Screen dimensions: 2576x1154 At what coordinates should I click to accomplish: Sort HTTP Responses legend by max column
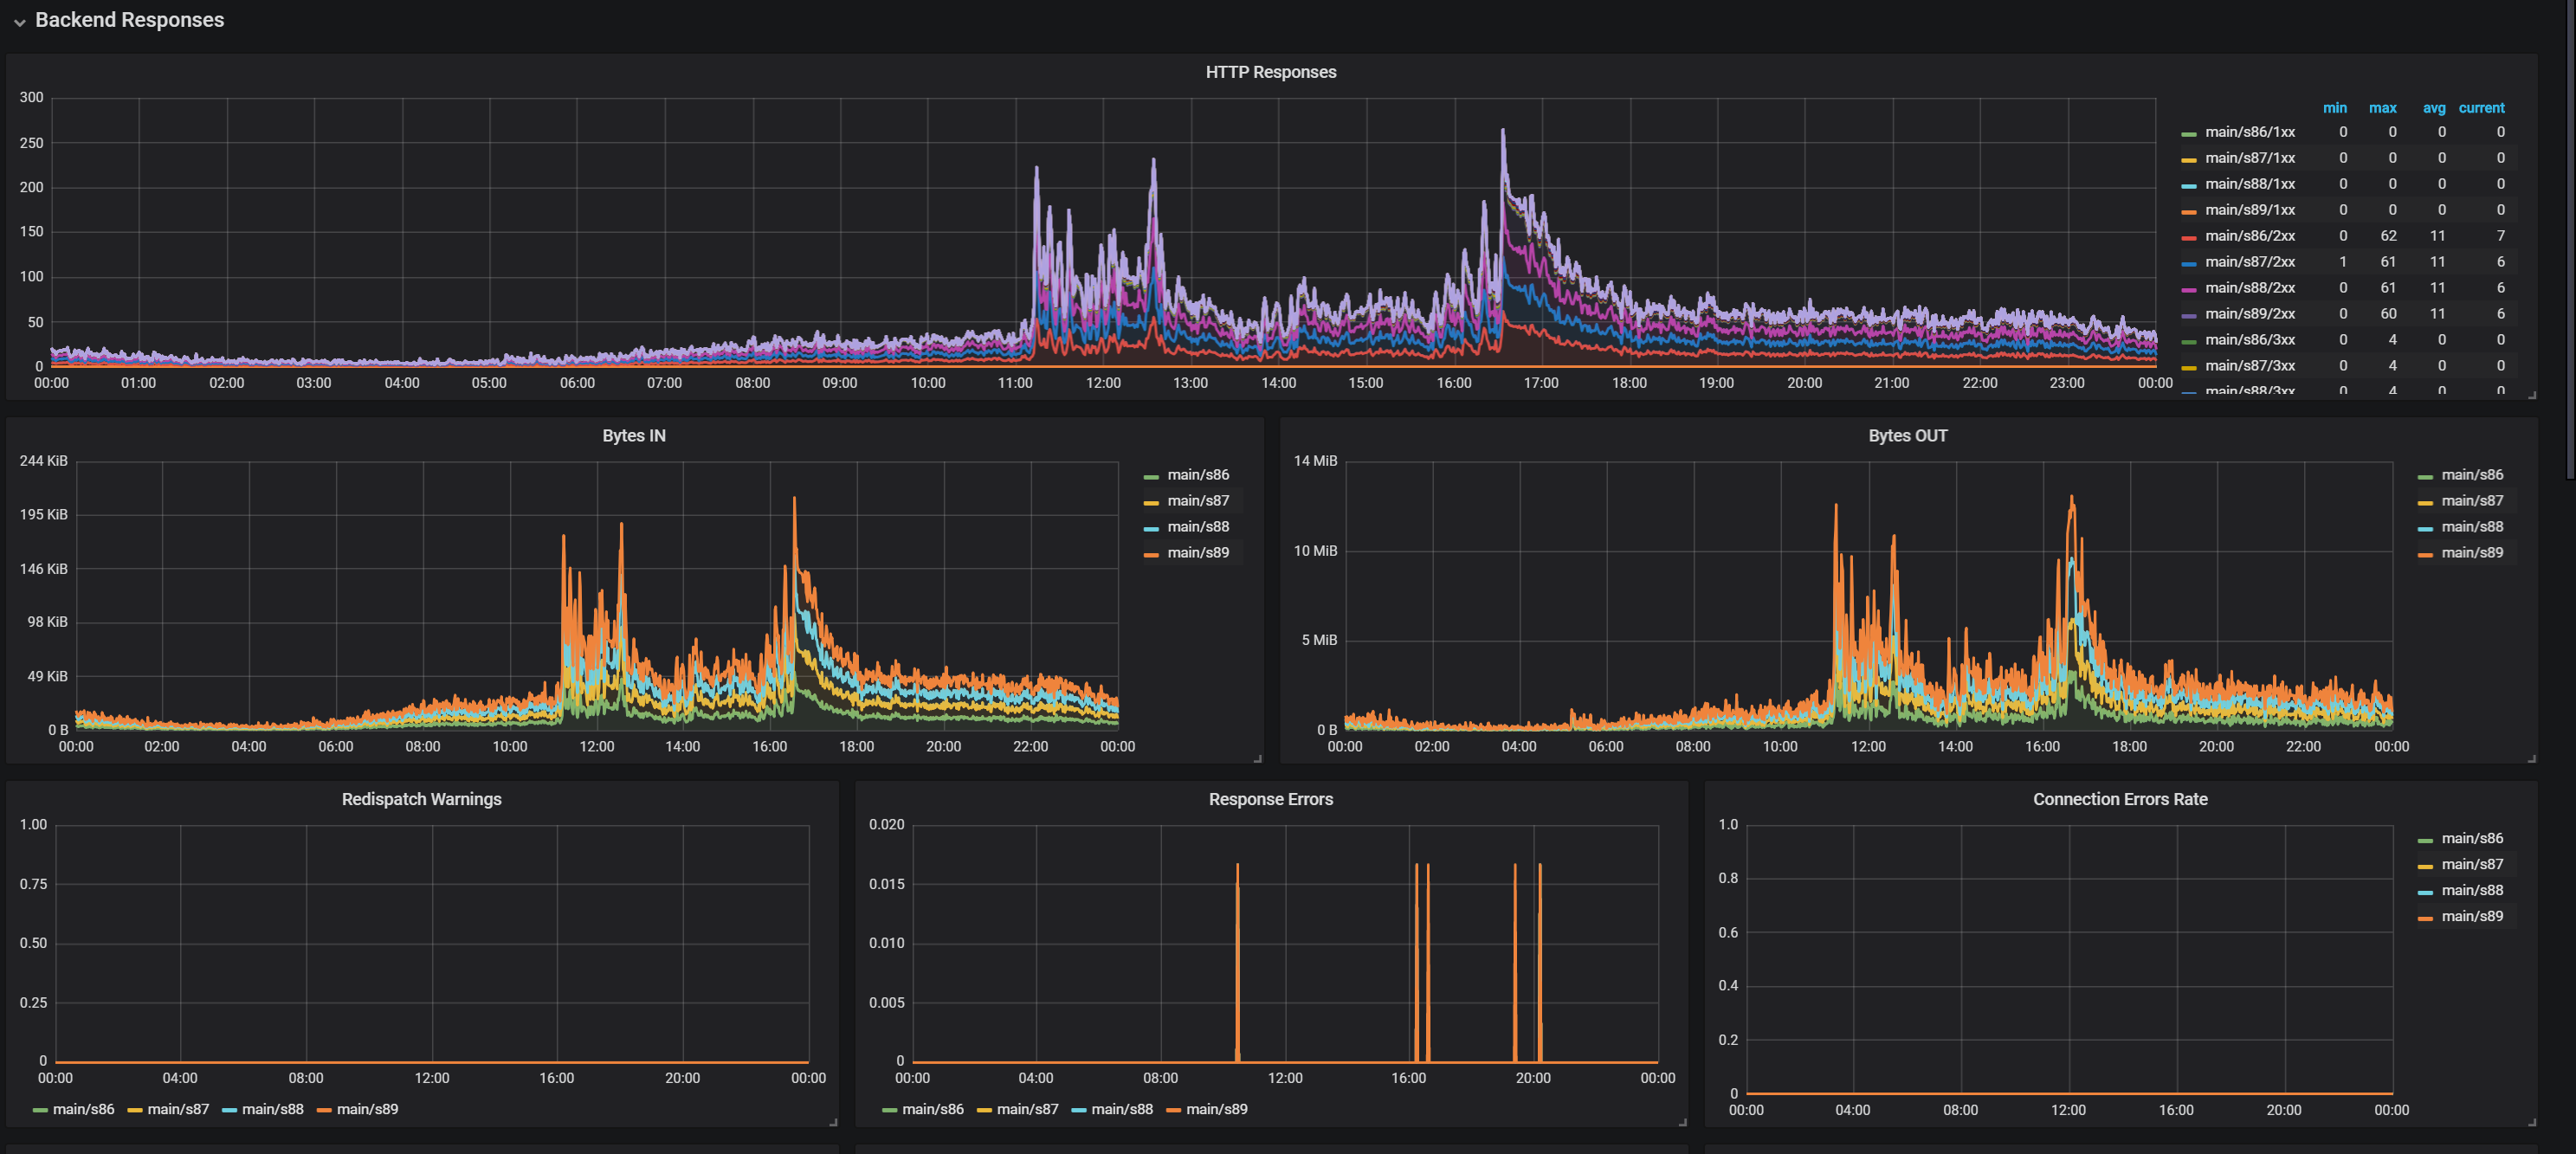tap(2382, 108)
